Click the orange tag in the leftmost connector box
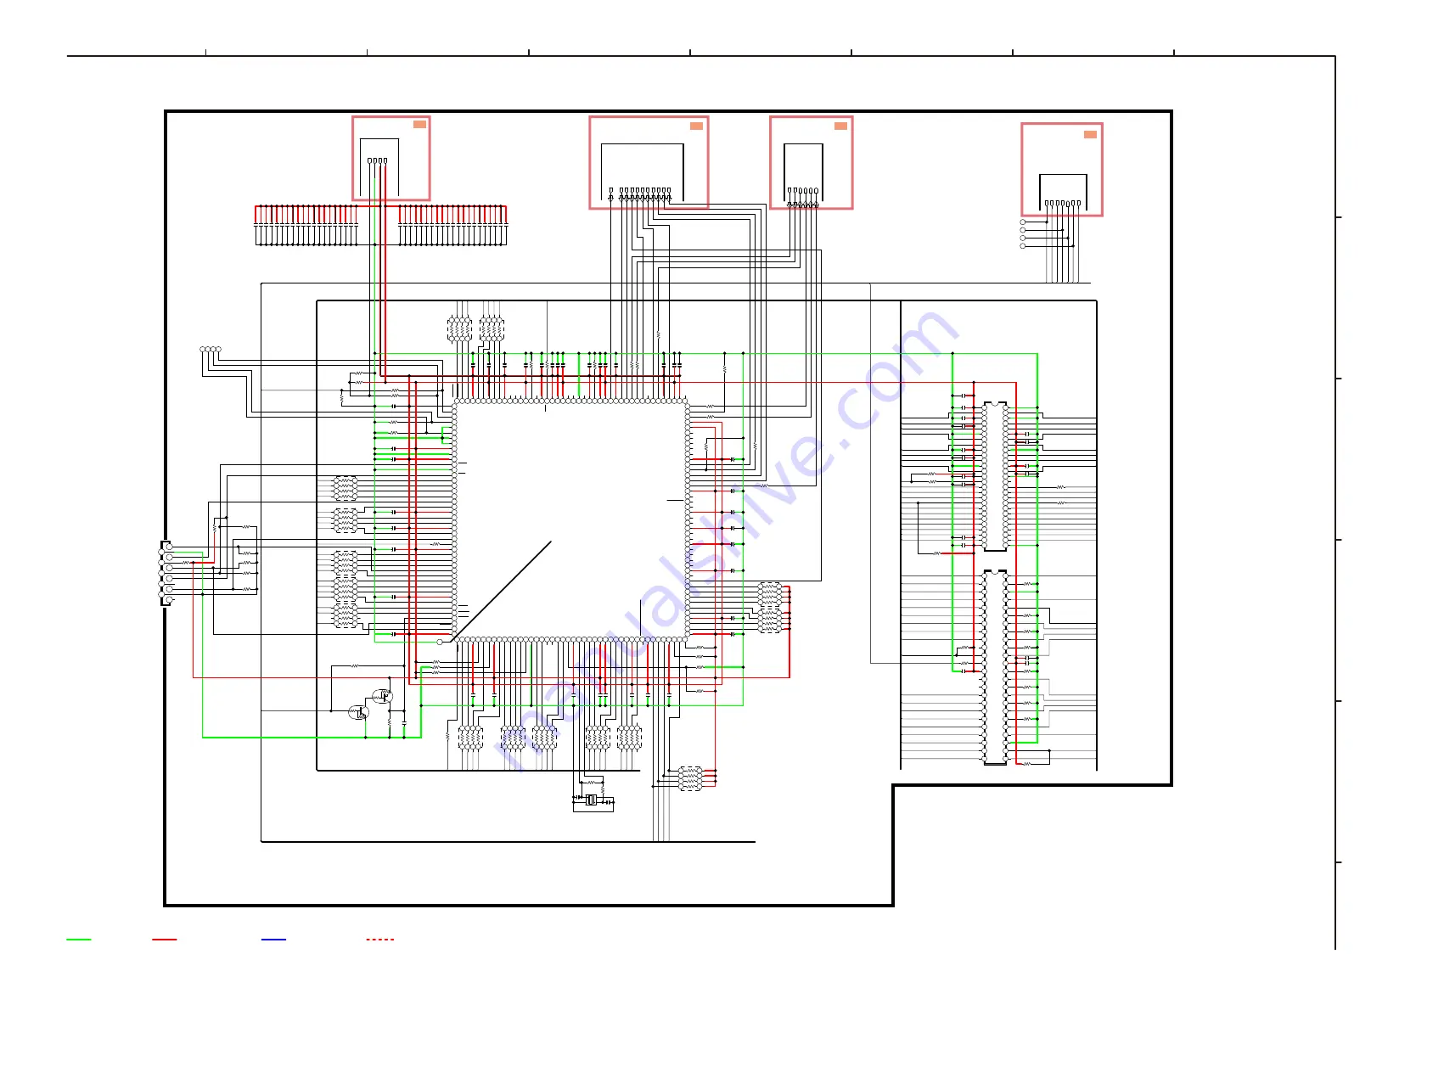1444x1072 pixels. [x=419, y=125]
